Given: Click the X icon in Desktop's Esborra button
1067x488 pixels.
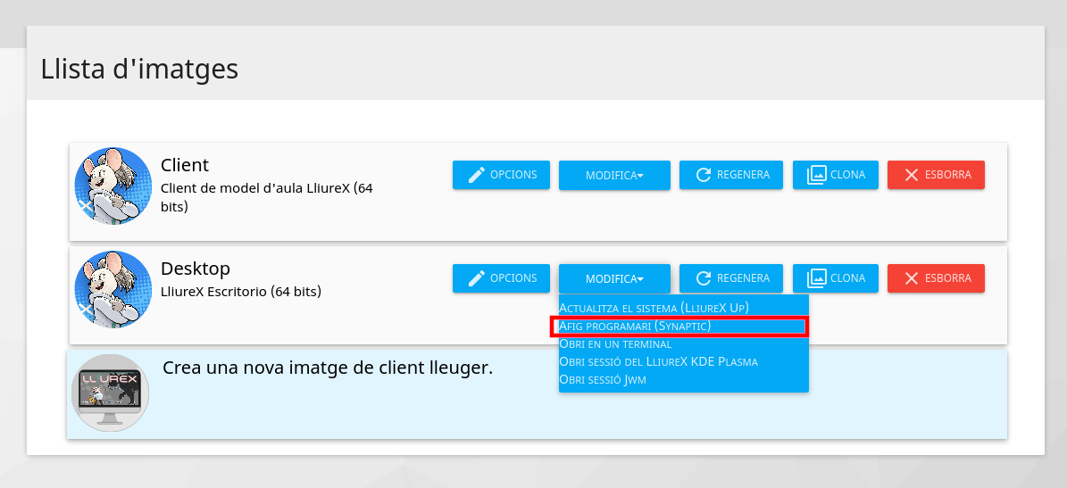Looking at the screenshot, I should [x=911, y=278].
